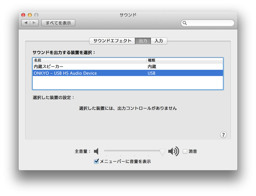
Task: Sort by the 種類 column header
Action: click(185, 60)
